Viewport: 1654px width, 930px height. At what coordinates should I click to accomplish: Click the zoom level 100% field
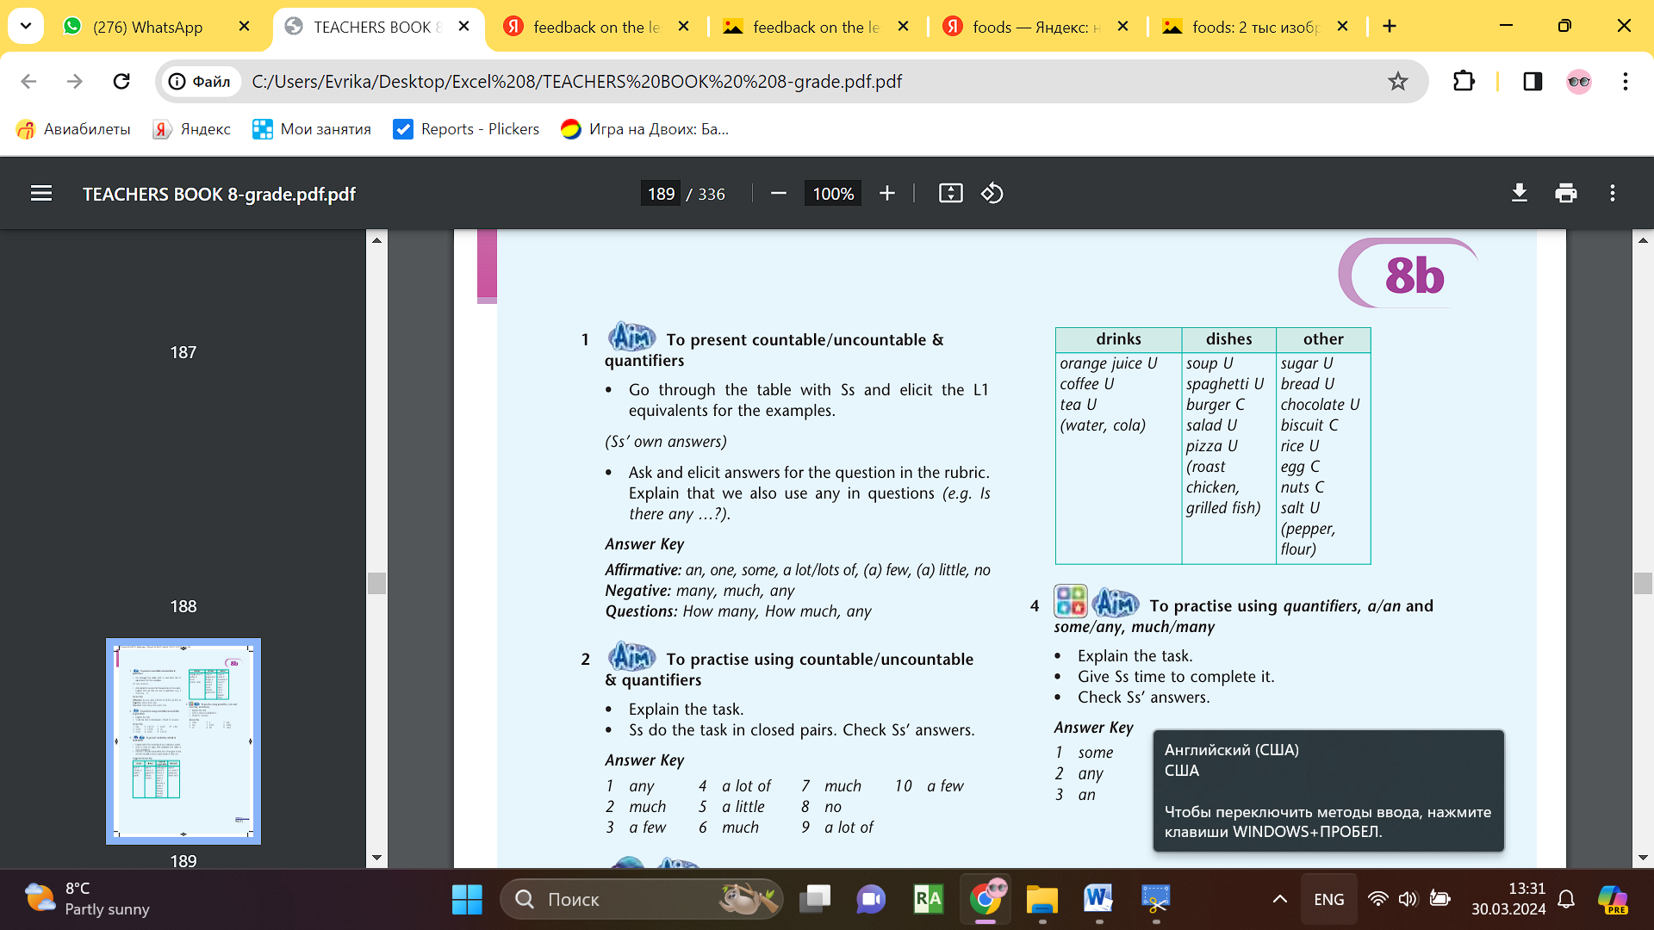point(833,194)
